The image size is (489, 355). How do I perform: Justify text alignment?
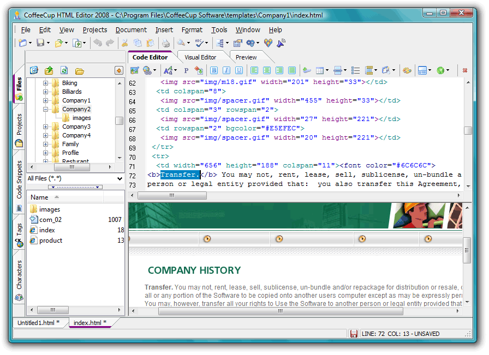[292, 70]
